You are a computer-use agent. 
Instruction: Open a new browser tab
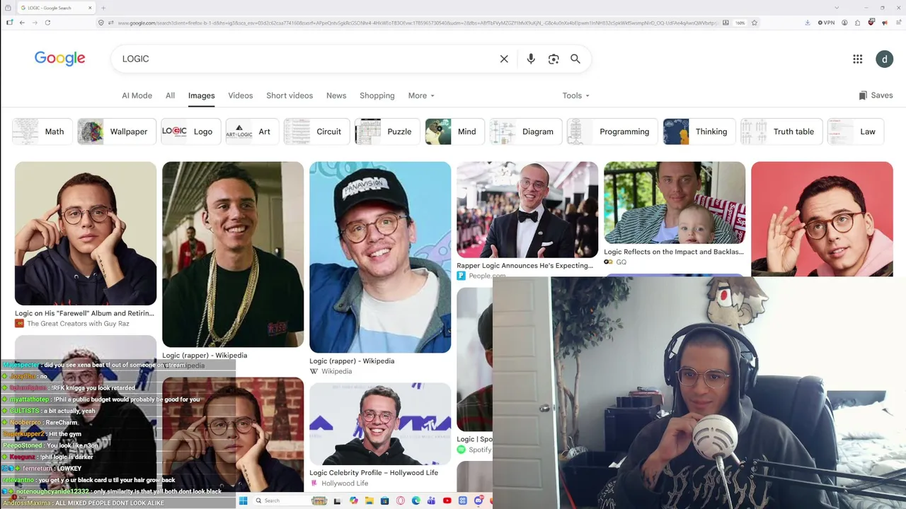pos(103,8)
